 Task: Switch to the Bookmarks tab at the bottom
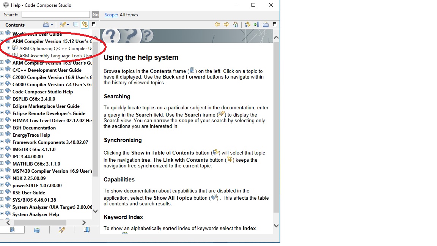(x=86, y=230)
